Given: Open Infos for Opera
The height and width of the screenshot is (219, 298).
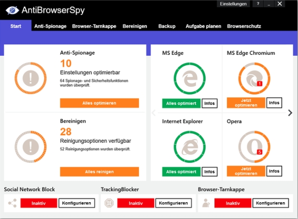Looking at the screenshot, I should pyautogui.click(x=274, y=171).
